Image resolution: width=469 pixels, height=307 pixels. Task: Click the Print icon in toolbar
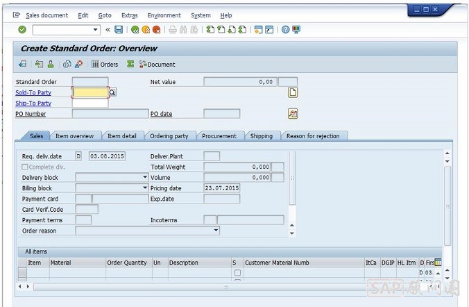(x=173, y=30)
